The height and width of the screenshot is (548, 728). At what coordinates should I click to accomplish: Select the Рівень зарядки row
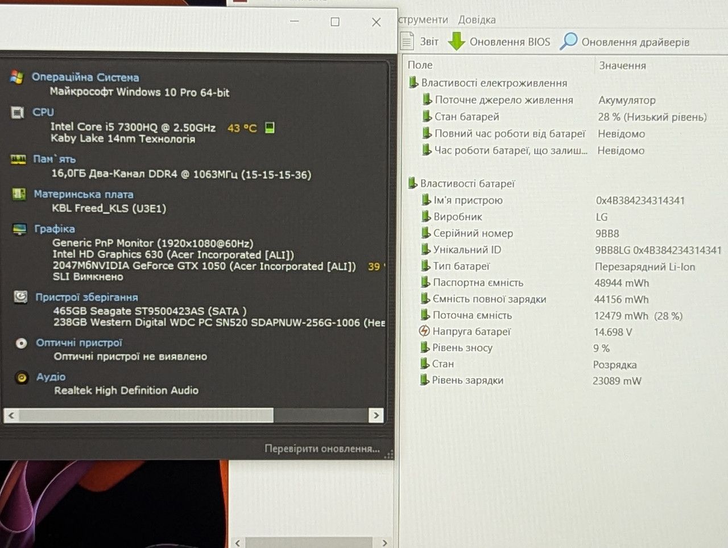pyautogui.click(x=462, y=380)
